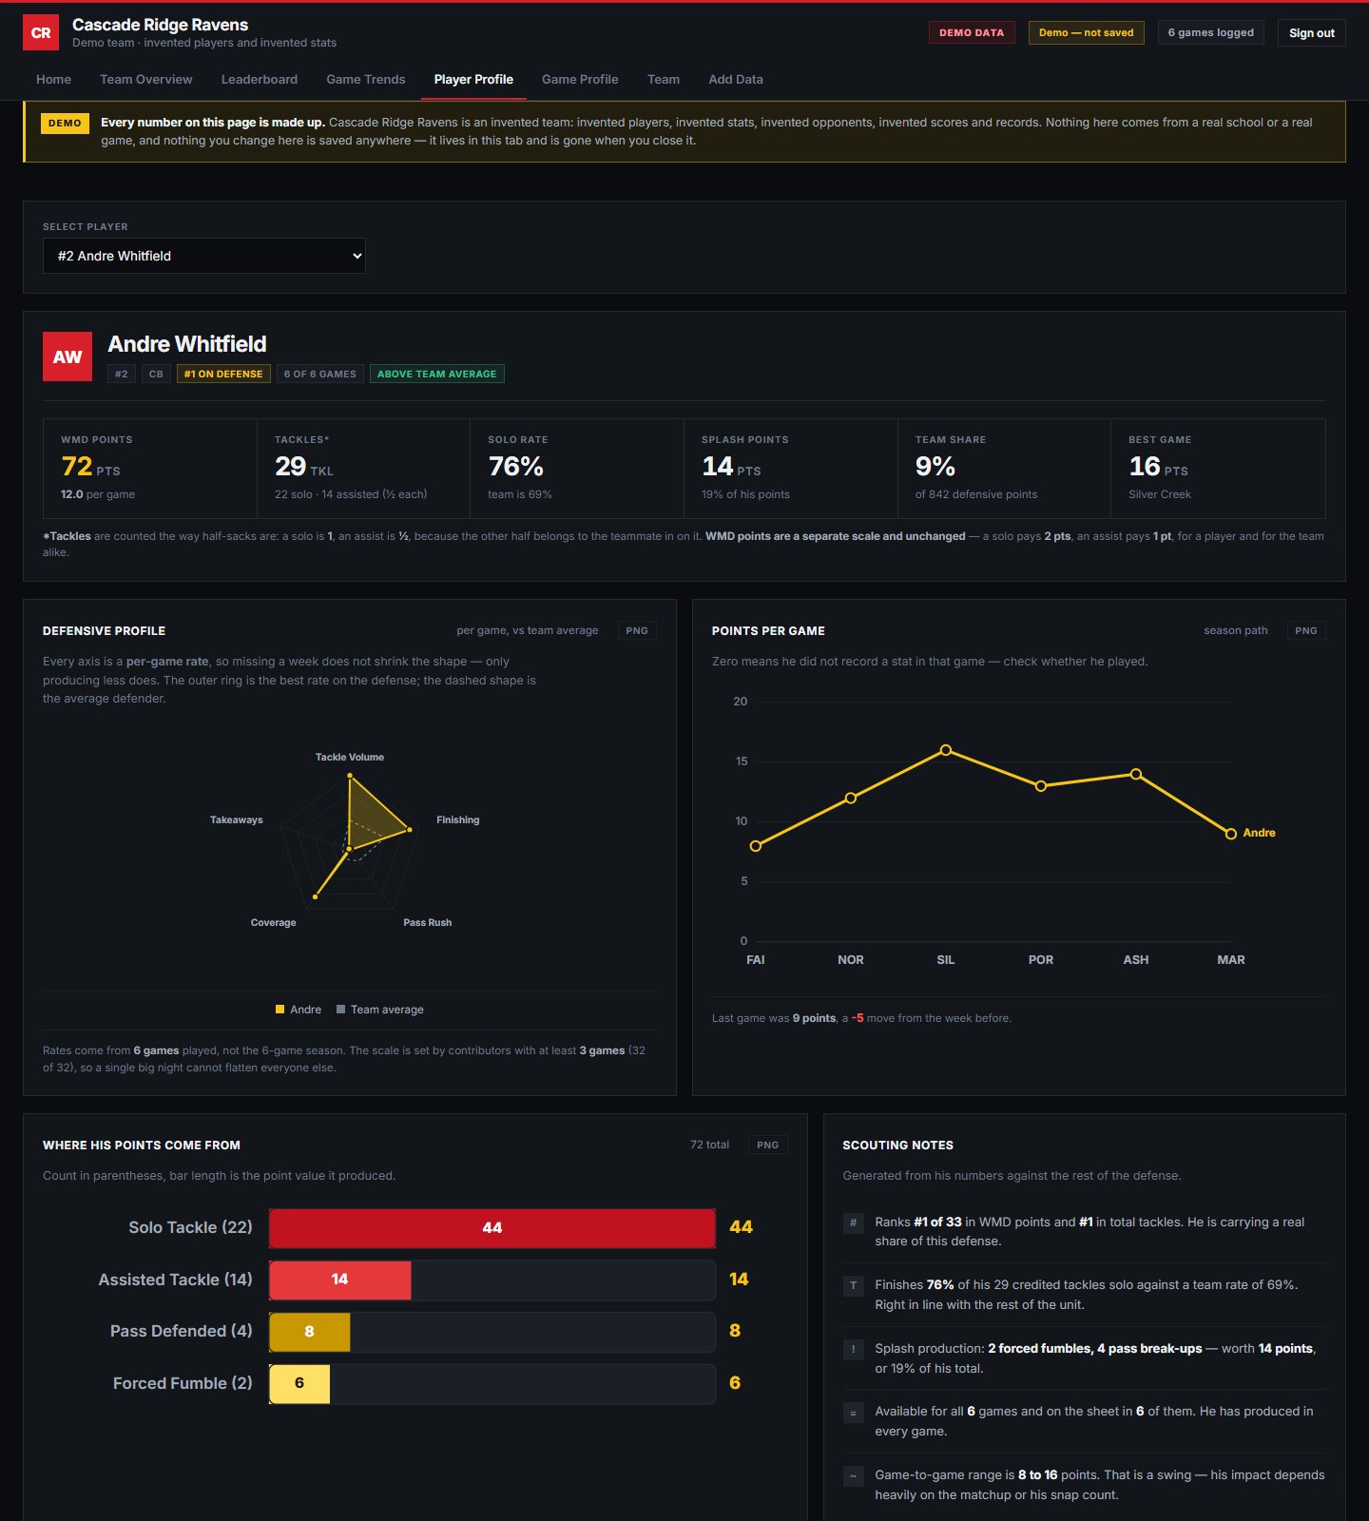Image resolution: width=1369 pixels, height=1521 pixels.
Task: Click the gray Team average legend swatch
Action: (341, 1010)
